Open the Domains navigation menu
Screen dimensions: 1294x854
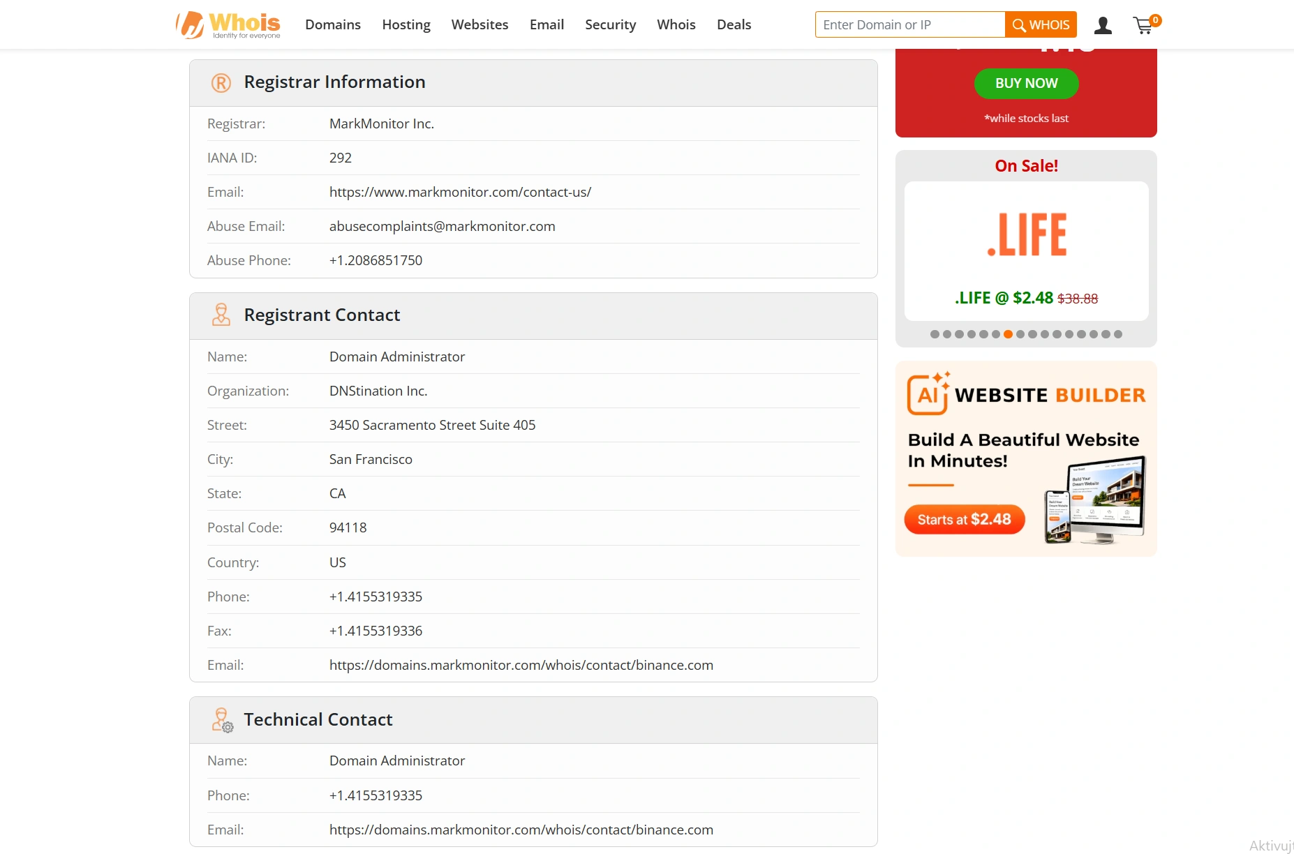(333, 24)
